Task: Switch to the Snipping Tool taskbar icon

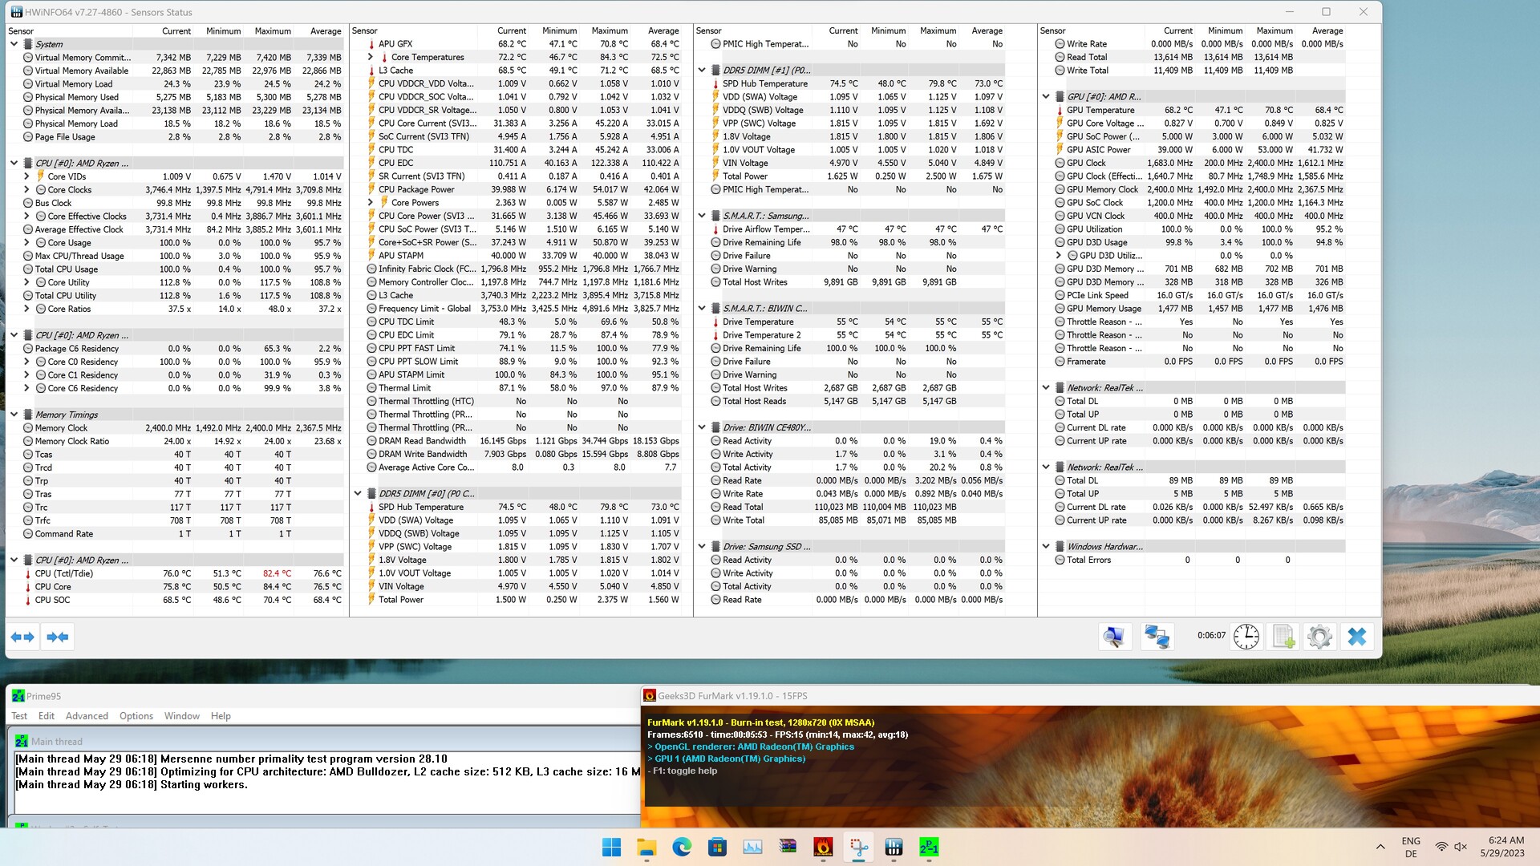Action: [858, 847]
